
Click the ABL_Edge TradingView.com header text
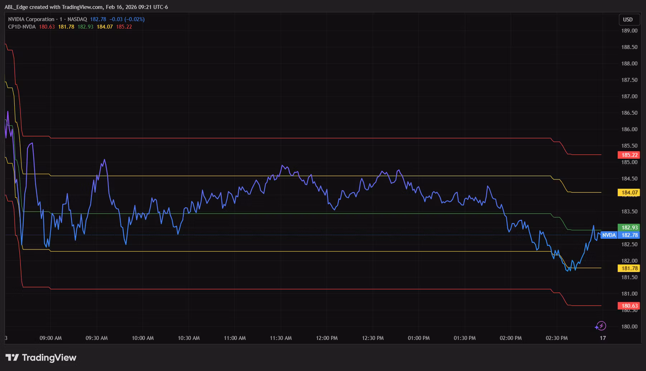click(x=86, y=7)
